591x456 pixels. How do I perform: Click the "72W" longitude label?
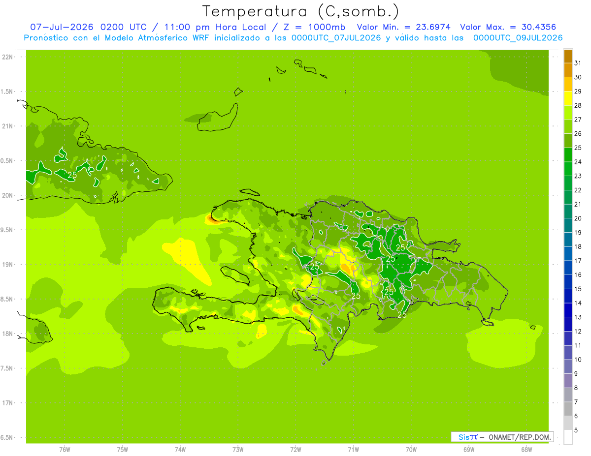(295, 450)
